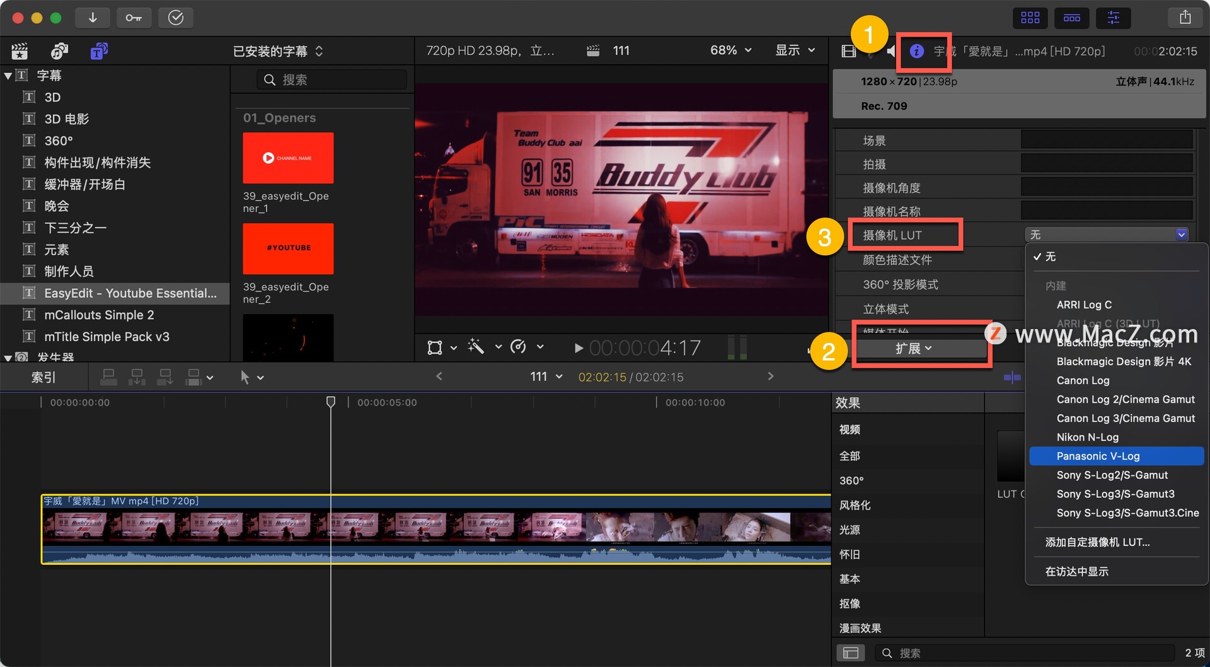Select Panasonic V-Log from the LUT menu
Screen dimensions: 1210x667
[1116, 456]
